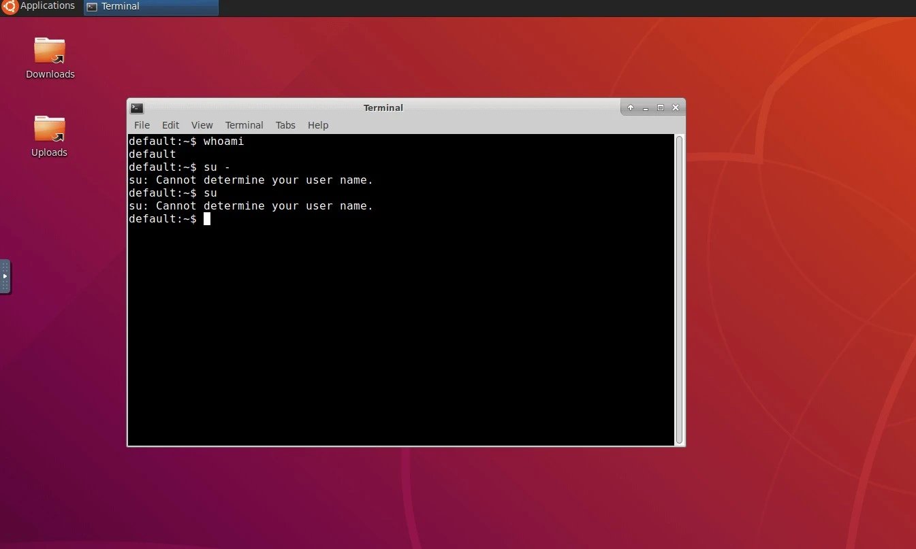Open the Edit menu

(170, 125)
